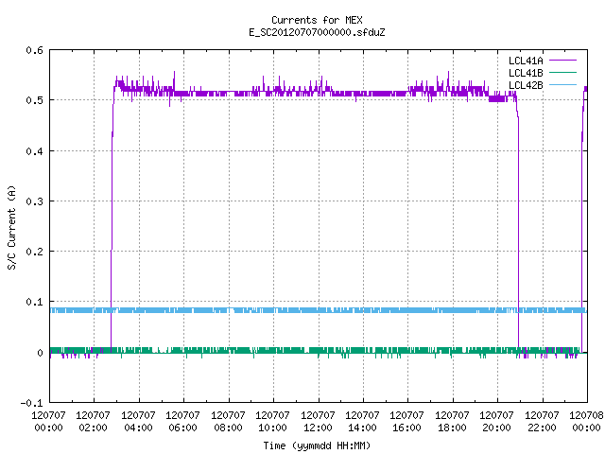Click the x-axis tick label '120707 20:00'
The width and height of the screenshot is (605, 454).
(496, 422)
